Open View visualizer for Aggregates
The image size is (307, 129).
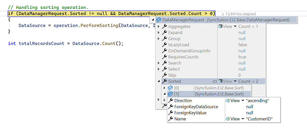(x=225, y=26)
